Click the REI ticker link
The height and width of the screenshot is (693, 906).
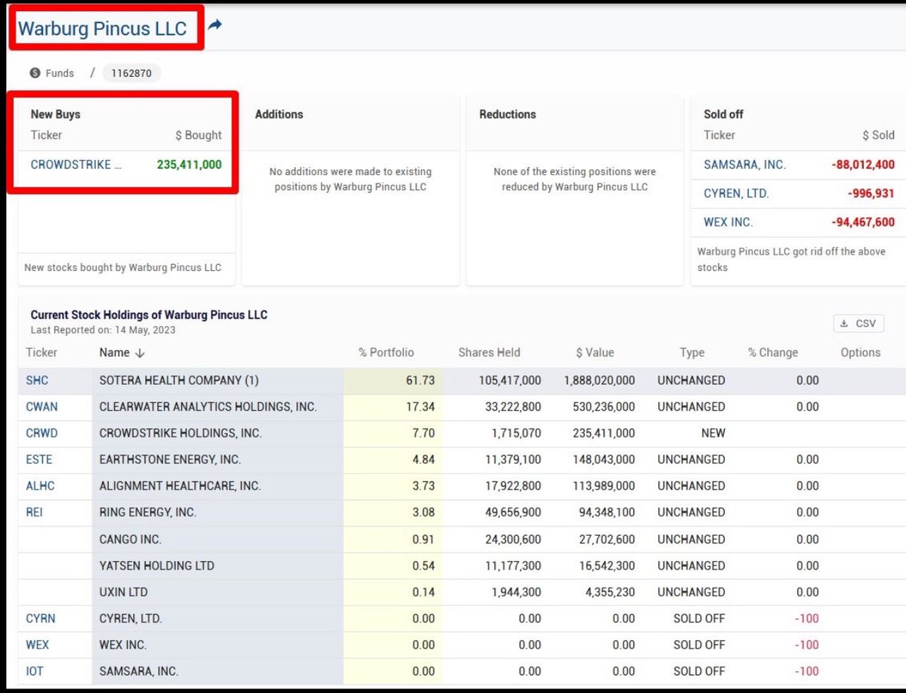[x=35, y=513]
